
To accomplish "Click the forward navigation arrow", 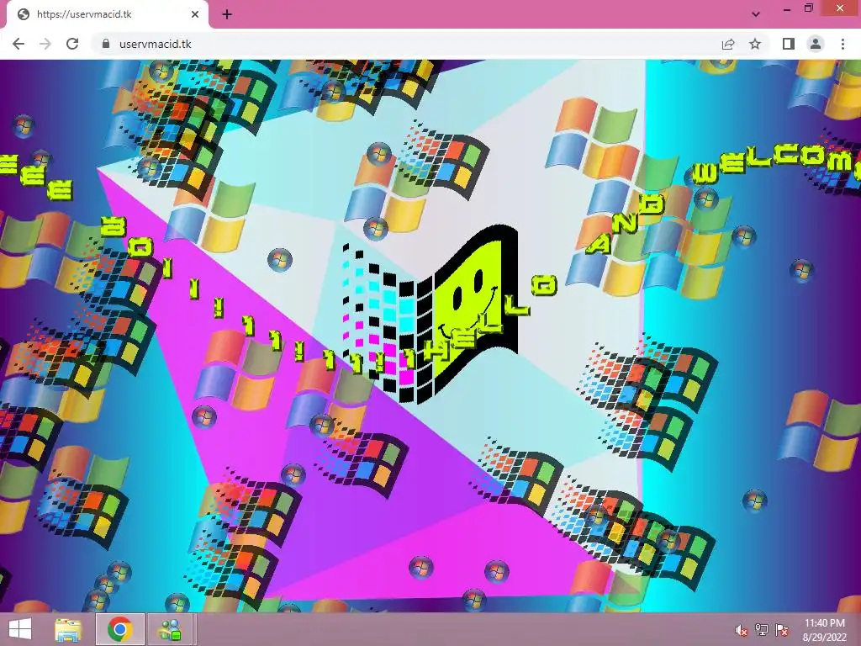I will click(x=45, y=44).
